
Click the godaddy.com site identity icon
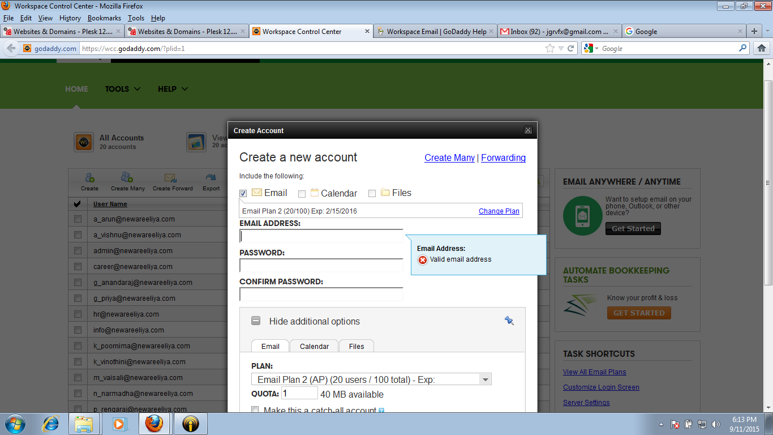[49, 49]
